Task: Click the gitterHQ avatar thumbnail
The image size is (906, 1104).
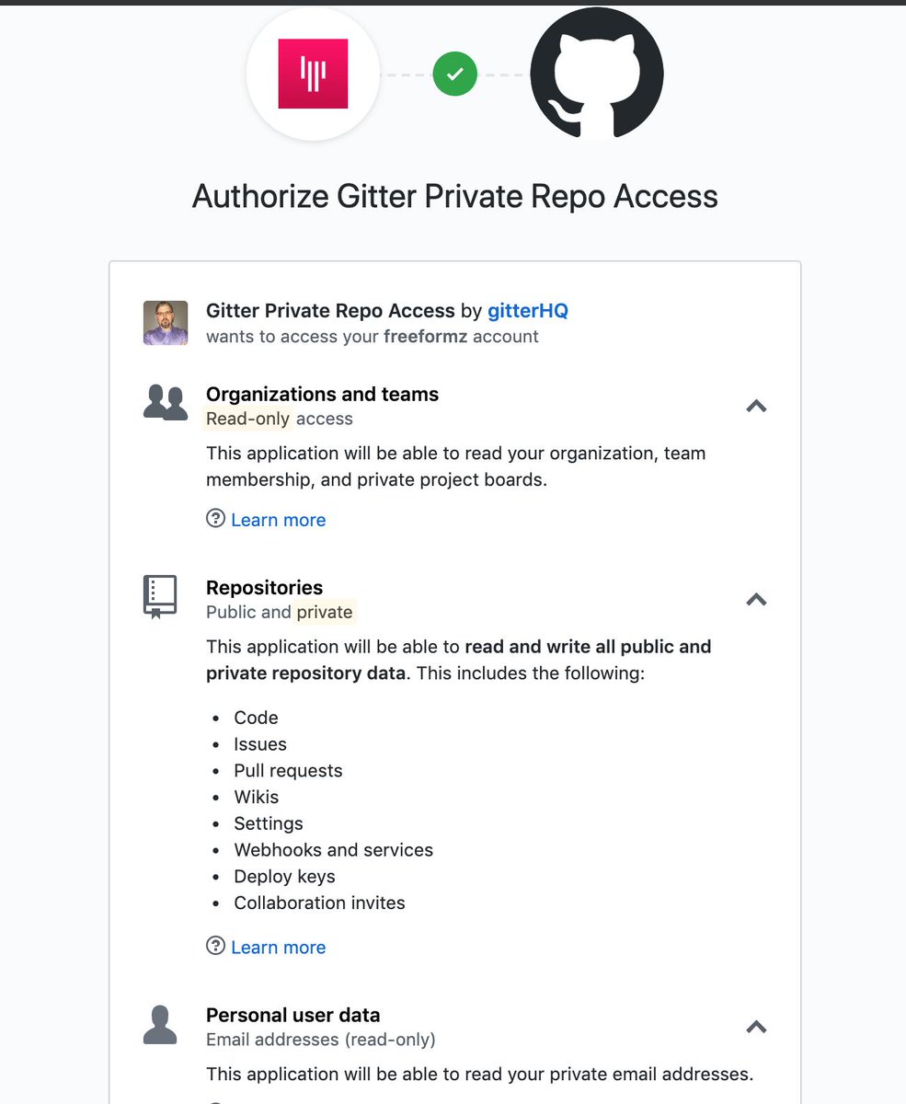Action: [x=166, y=323]
